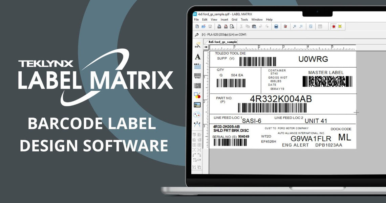Select the '4R332K004AB' part number text

(281, 99)
